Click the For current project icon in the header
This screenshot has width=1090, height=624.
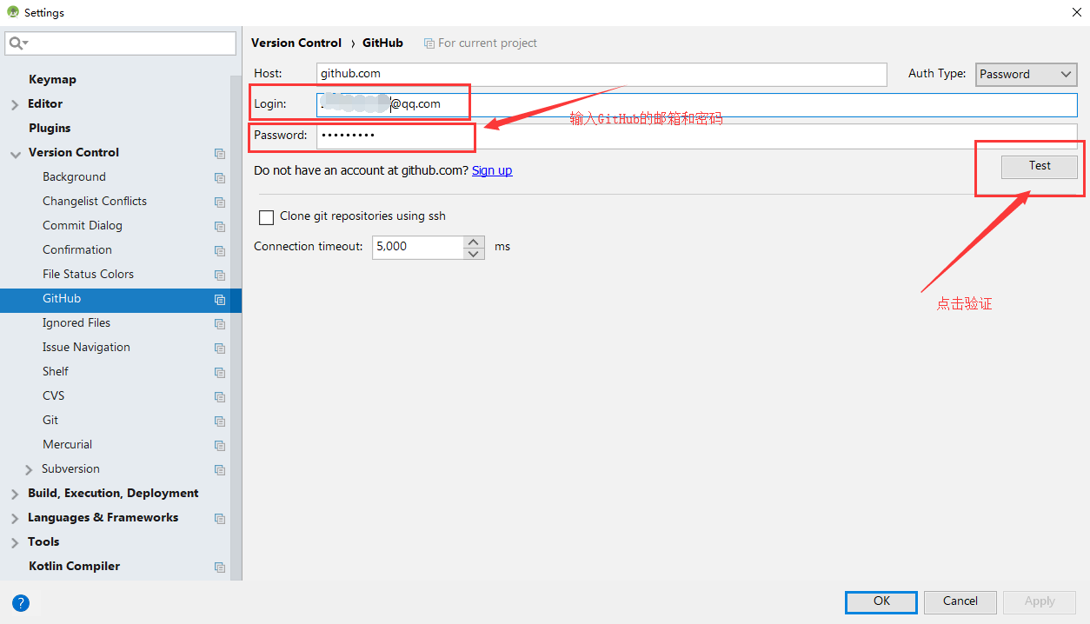(x=429, y=43)
